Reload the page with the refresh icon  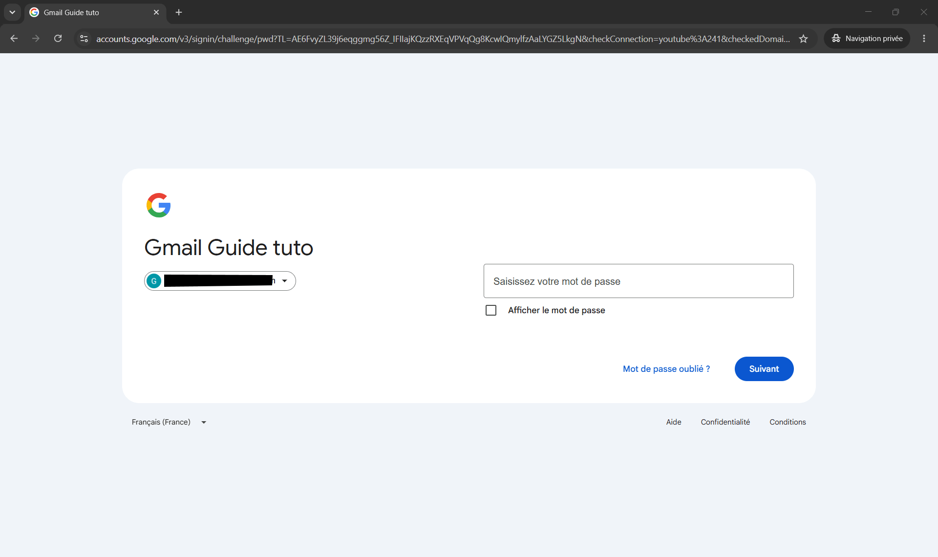click(58, 39)
